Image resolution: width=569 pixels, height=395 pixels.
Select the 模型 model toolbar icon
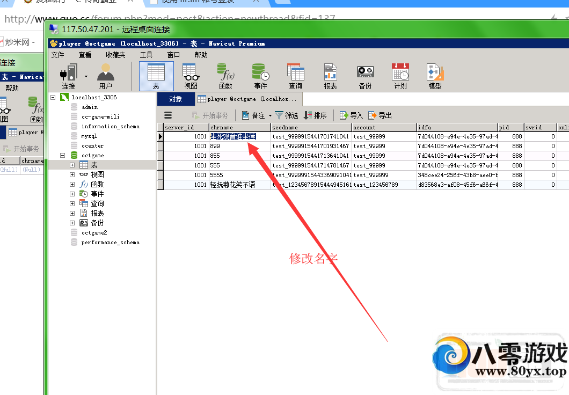pyautogui.click(x=435, y=76)
